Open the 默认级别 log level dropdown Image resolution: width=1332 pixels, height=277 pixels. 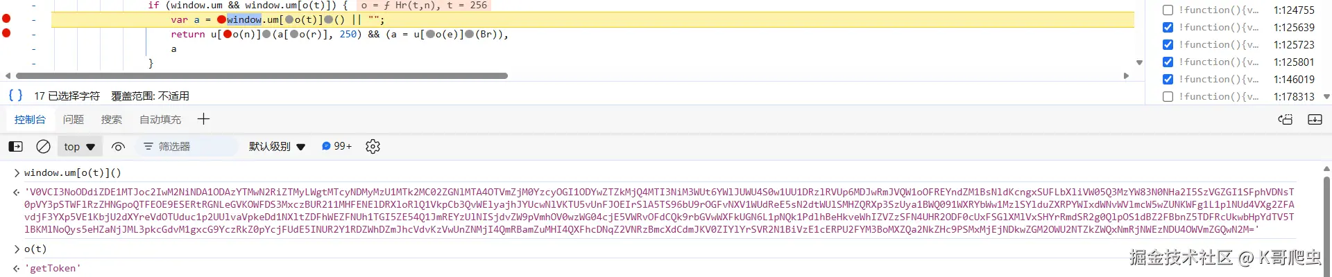(277, 146)
